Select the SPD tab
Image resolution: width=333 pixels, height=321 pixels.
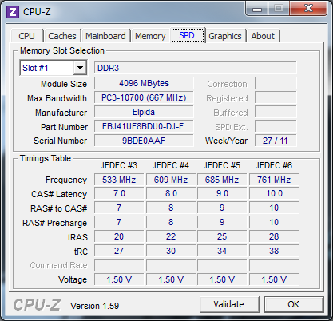pos(188,35)
